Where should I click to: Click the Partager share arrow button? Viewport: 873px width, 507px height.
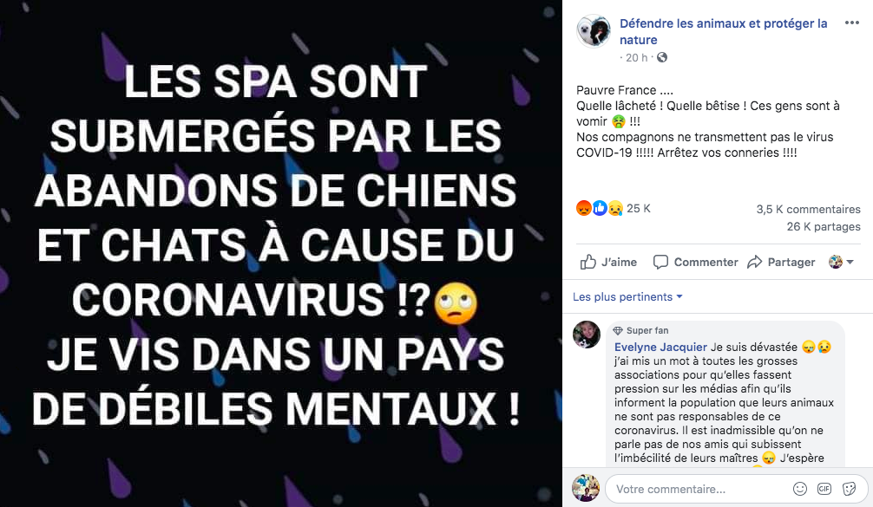point(781,262)
